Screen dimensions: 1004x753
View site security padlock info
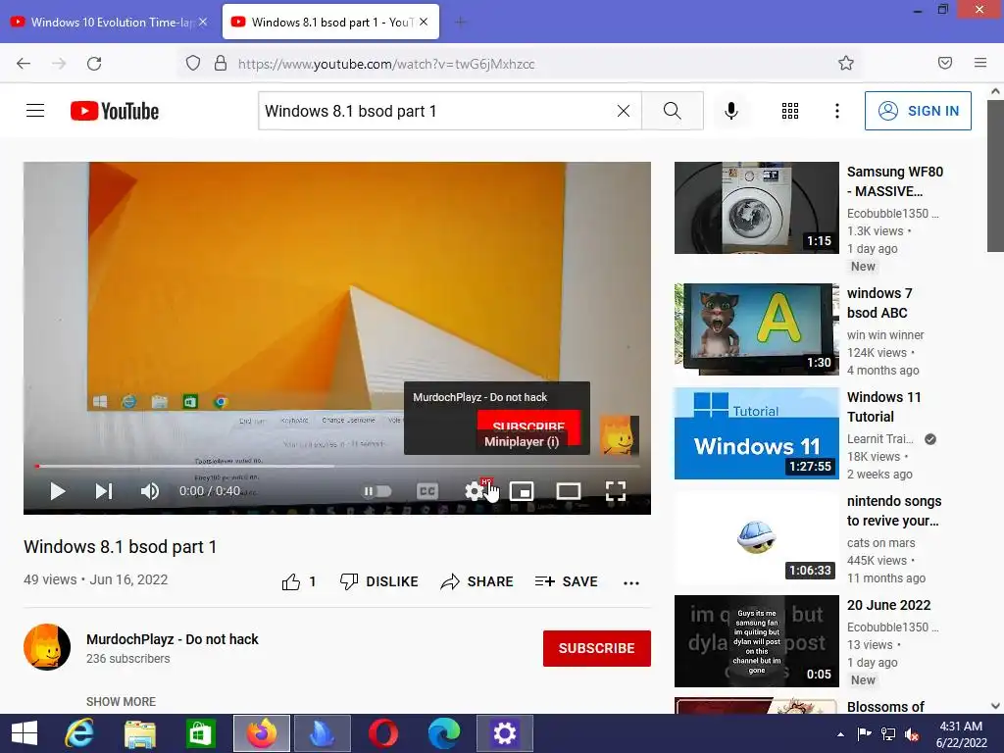pyautogui.click(x=221, y=63)
